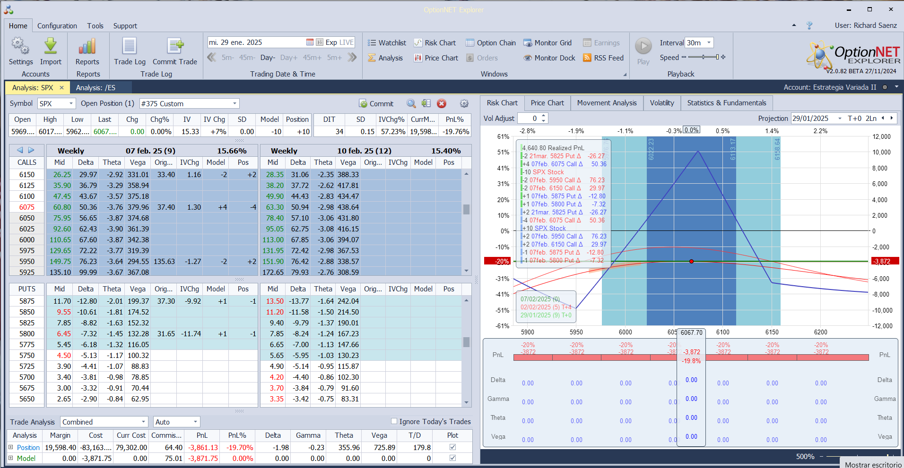This screenshot has height=468, width=904.
Task: Adjust the playback Speed slider
Action: pos(703,57)
